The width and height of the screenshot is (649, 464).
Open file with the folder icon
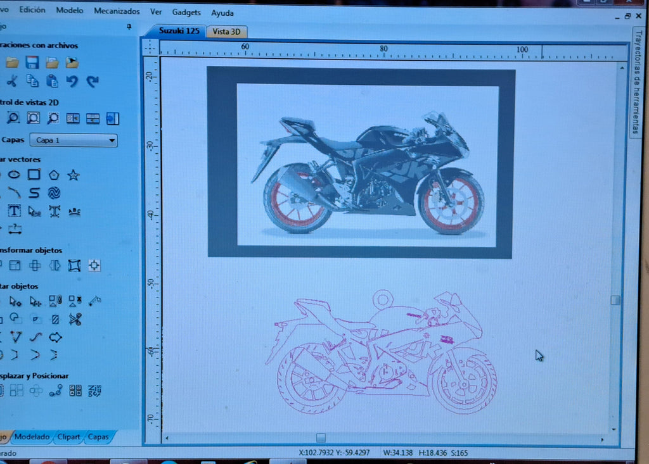coord(12,63)
